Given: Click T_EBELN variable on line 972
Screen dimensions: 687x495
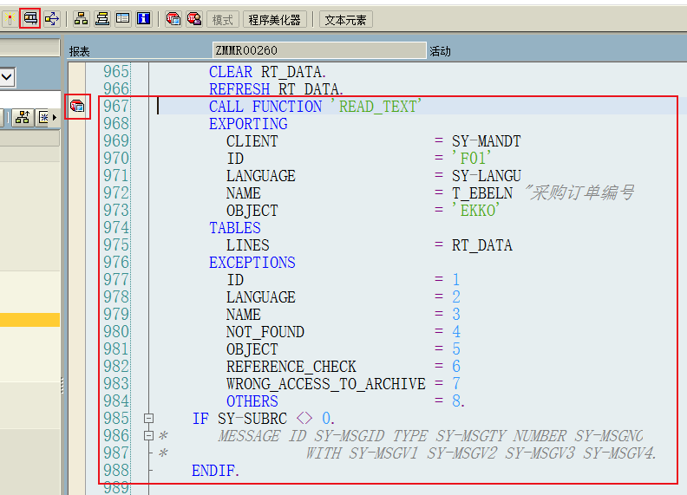Looking at the screenshot, I should pos(482,193).
